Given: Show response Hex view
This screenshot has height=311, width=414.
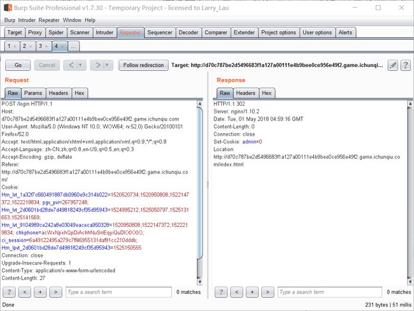Looking at the screenshot, I should pos(267,93).
